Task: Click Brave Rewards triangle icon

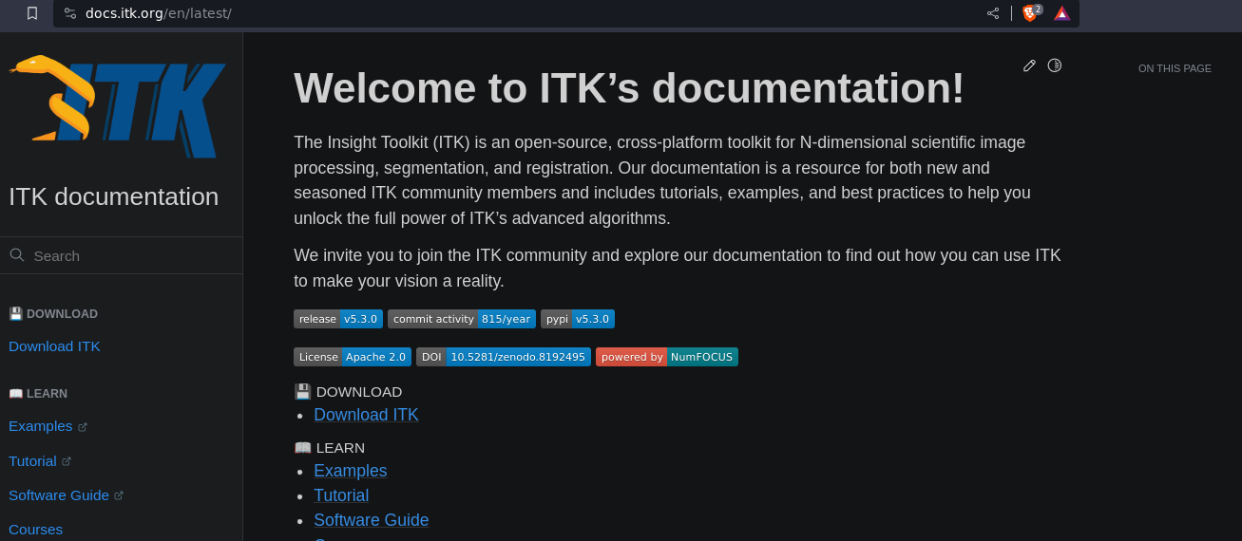Action: pos(1061,13)
